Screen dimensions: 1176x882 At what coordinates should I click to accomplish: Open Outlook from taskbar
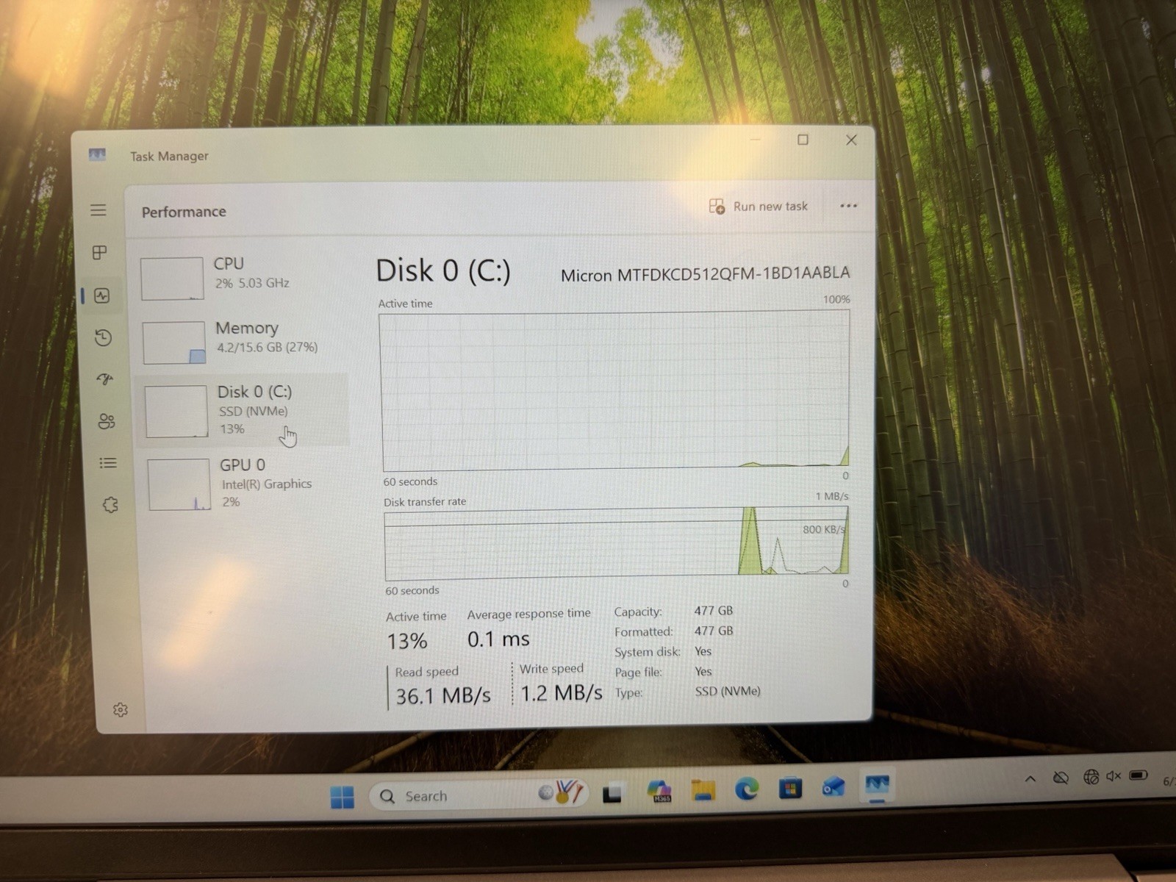tap(833, 787)
